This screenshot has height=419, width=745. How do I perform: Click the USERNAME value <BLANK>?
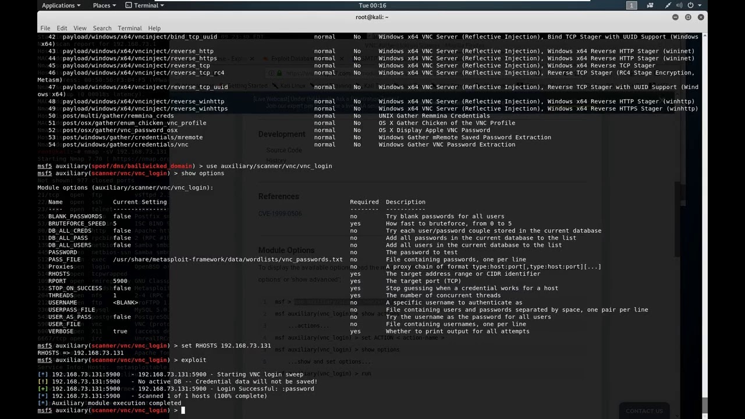pos(126,303)
